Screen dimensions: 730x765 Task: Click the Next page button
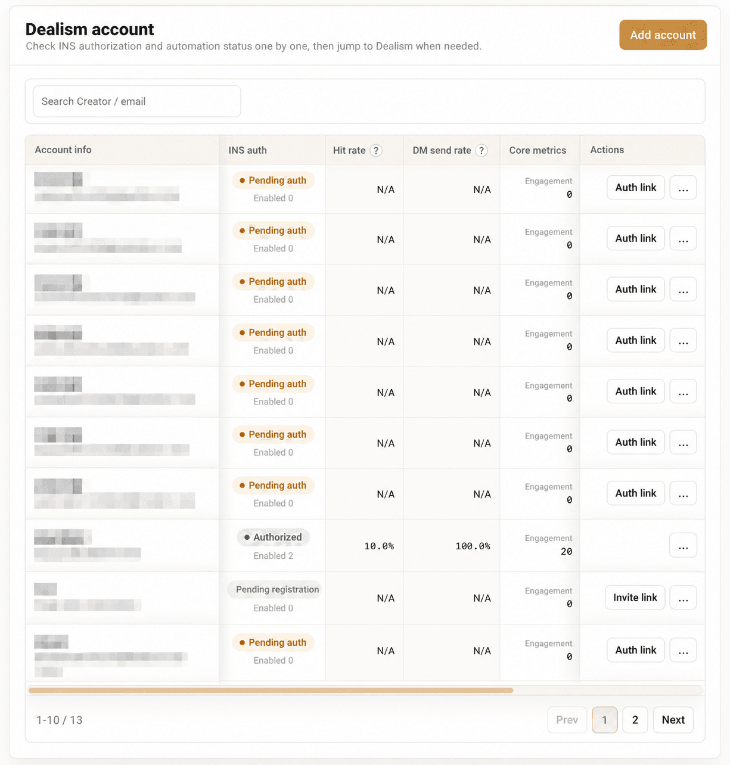pyautogui.click(x=673, y=720)
